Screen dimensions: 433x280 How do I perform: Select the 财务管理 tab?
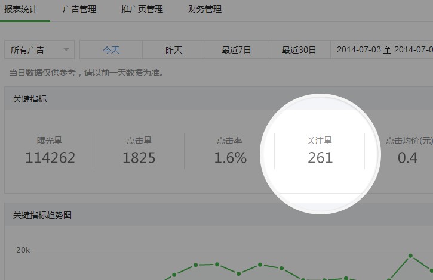pyautogui.click(x=204, y=10)
